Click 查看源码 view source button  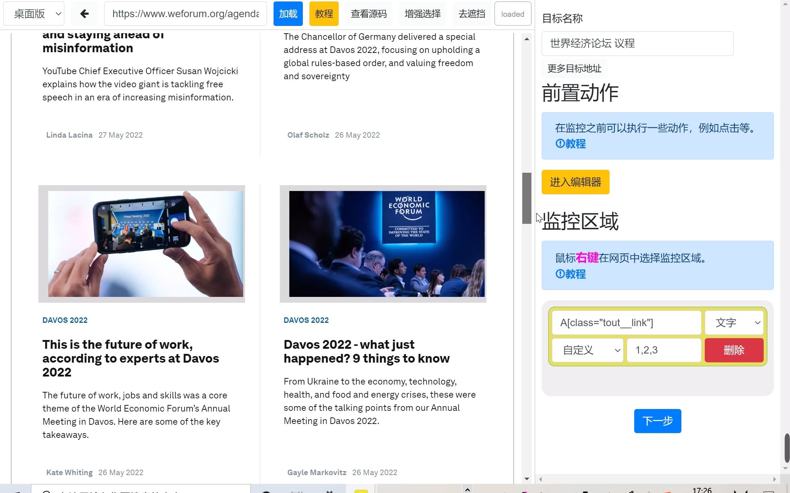pyautogui.click(x=369, y=14)
